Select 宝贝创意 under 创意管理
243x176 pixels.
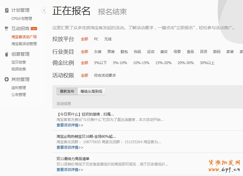19,62
